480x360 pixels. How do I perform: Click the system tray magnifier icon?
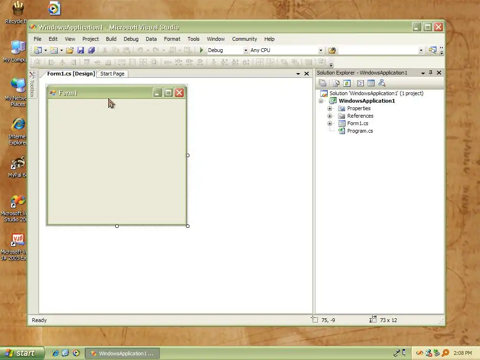[x=445, y=353]
